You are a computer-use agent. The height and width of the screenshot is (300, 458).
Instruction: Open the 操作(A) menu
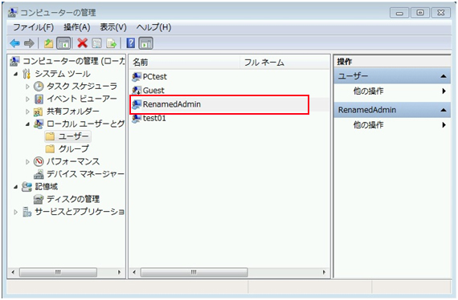[x=77, y=27]
